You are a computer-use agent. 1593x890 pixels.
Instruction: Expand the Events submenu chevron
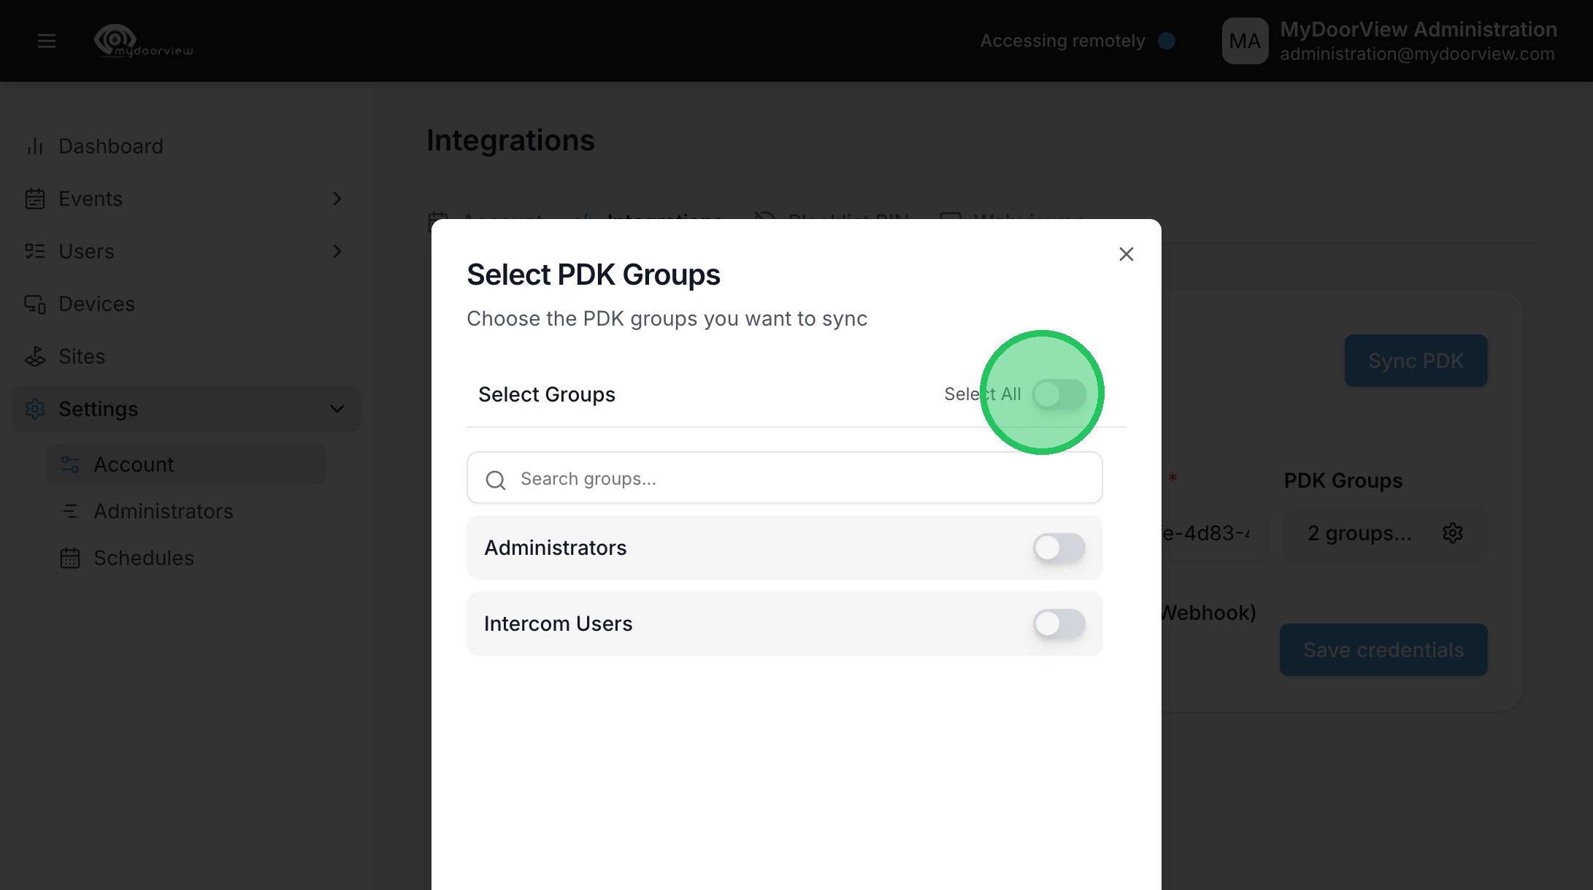pos(337,199)
